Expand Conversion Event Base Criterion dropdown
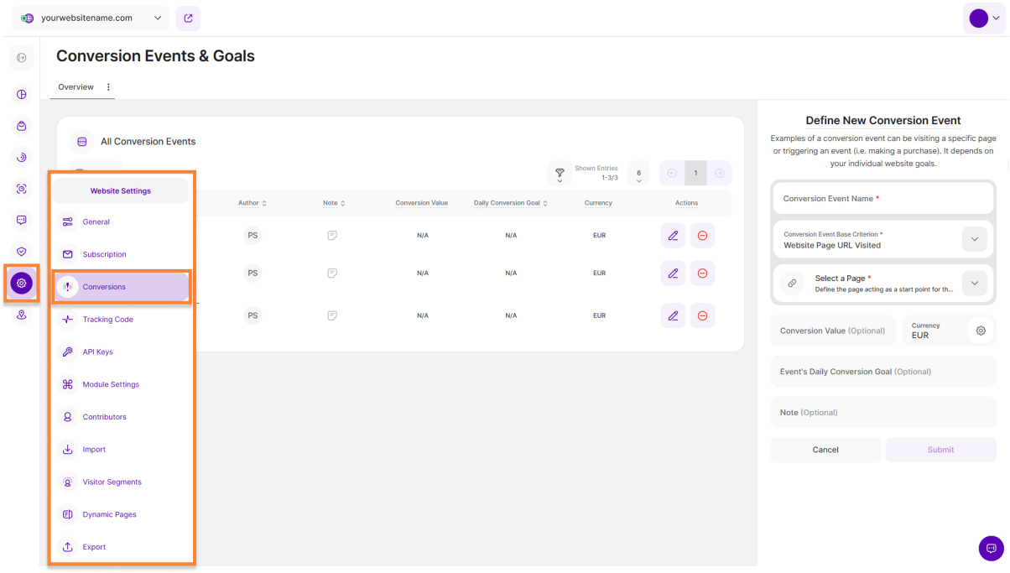Viewport: 1010px width, 573px height. pyautogui.click(x=974, y=239)
